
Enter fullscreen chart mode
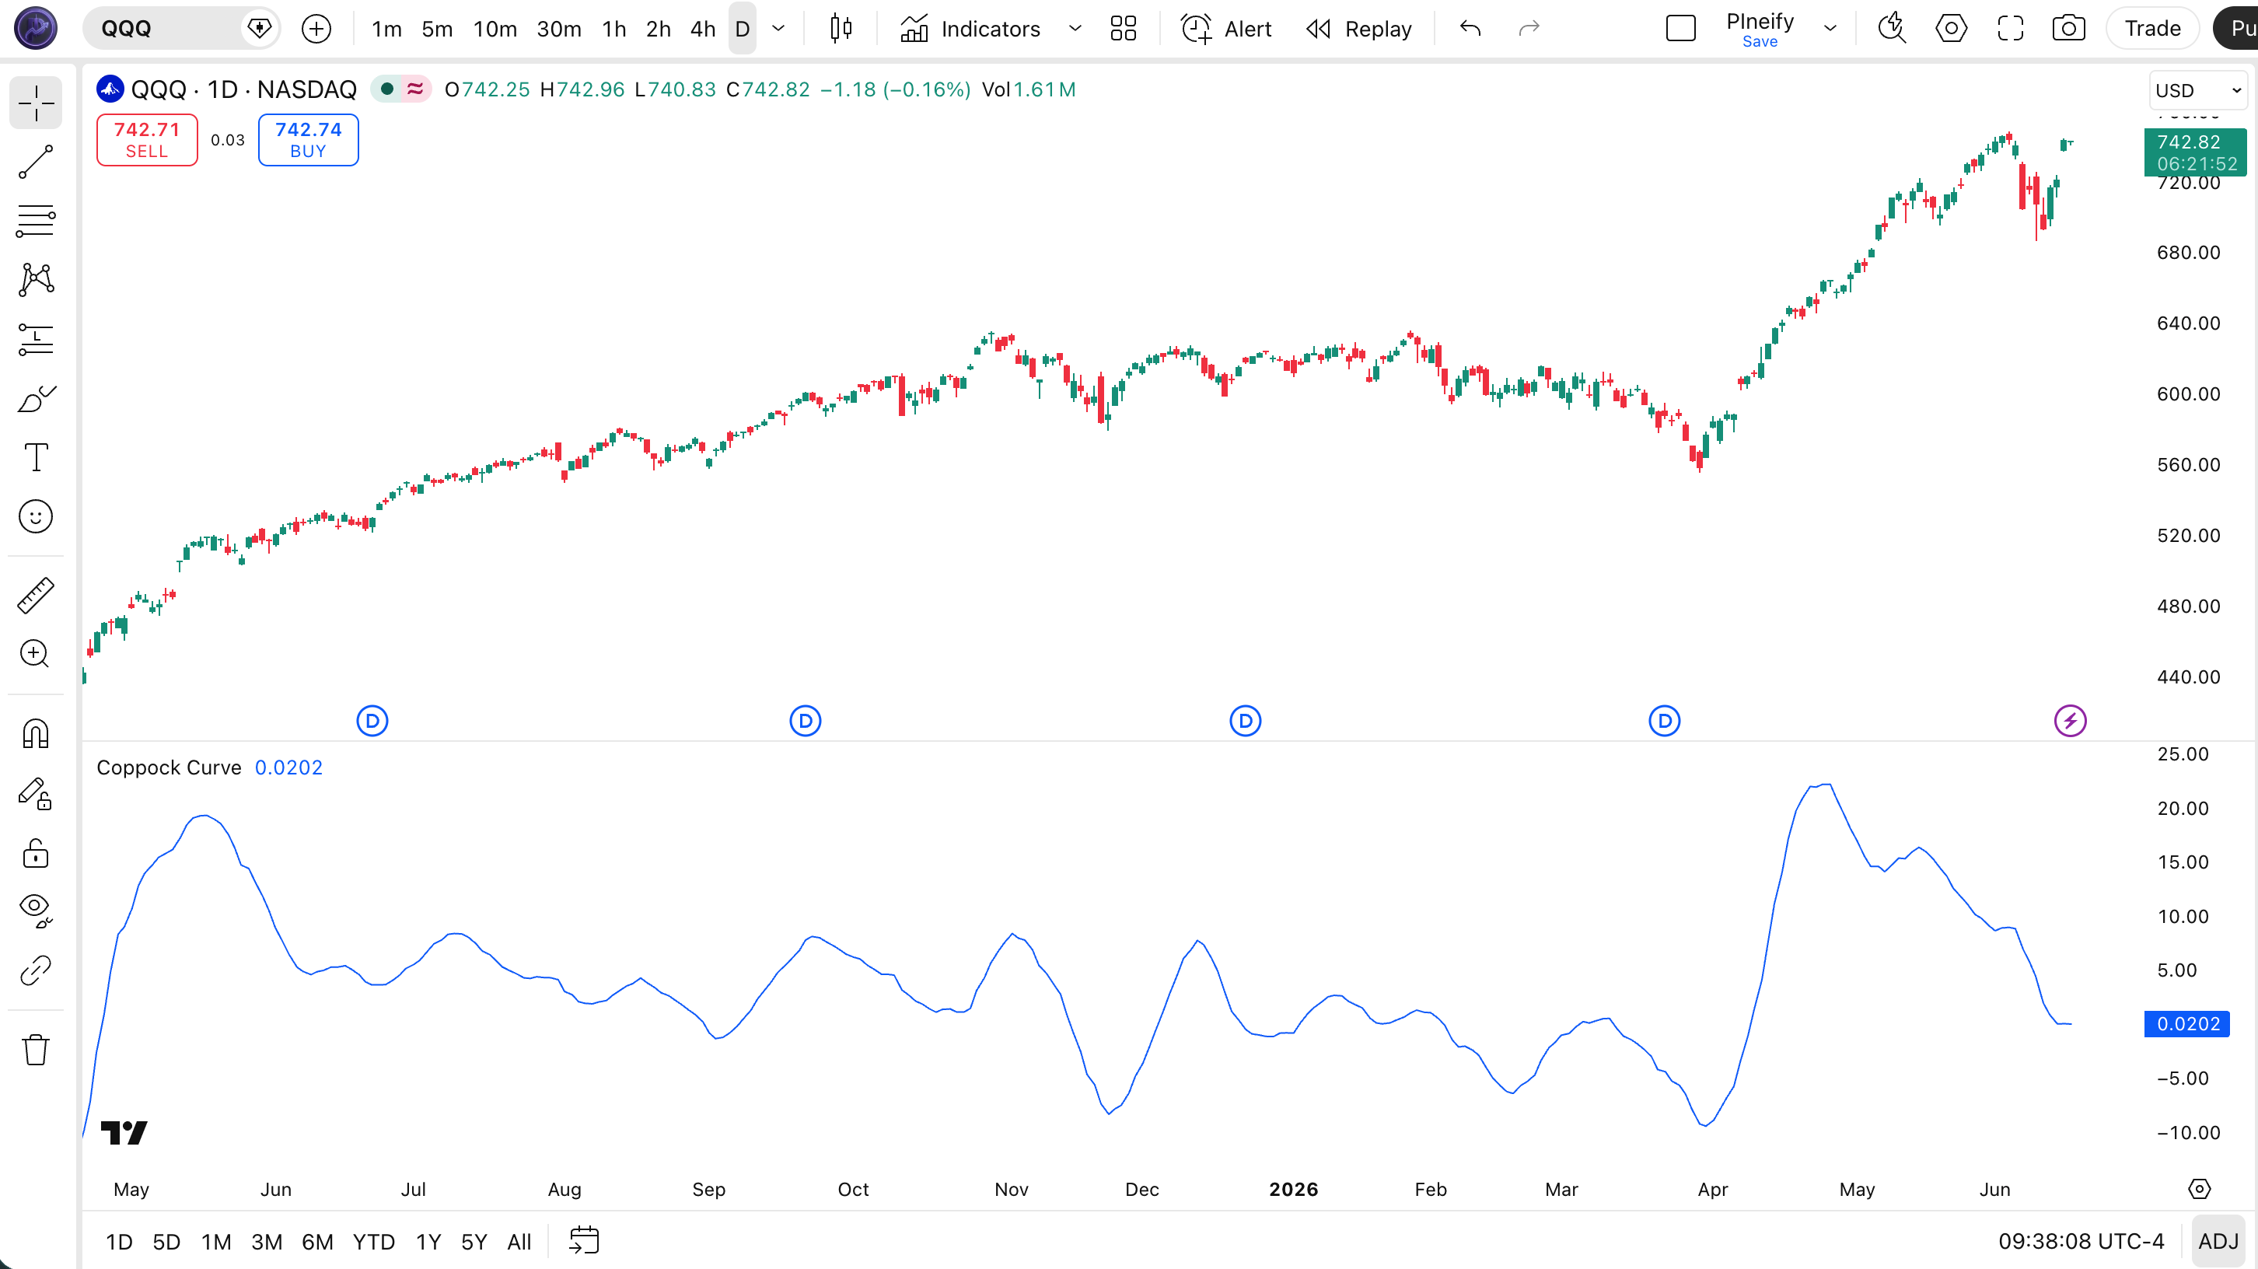[x=2010, y=29]
